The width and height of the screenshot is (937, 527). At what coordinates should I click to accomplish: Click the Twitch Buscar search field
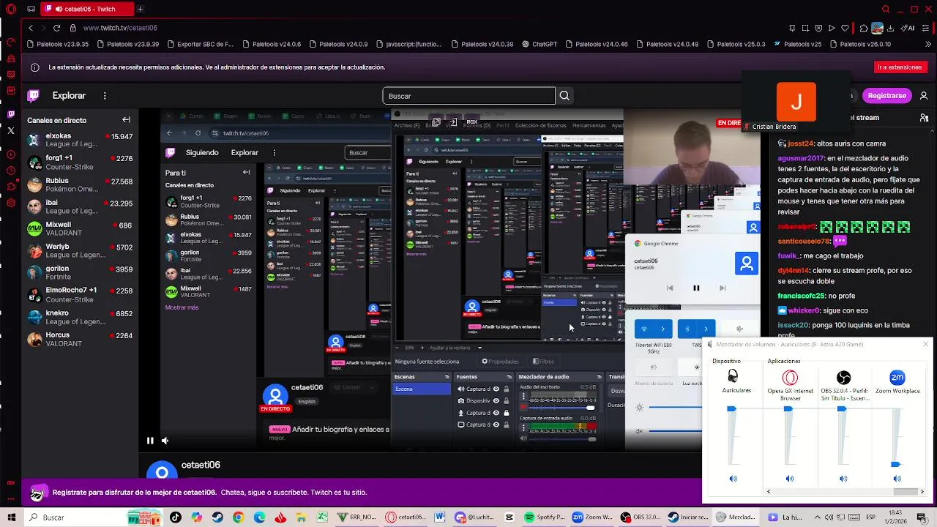[x=468, y=96]
